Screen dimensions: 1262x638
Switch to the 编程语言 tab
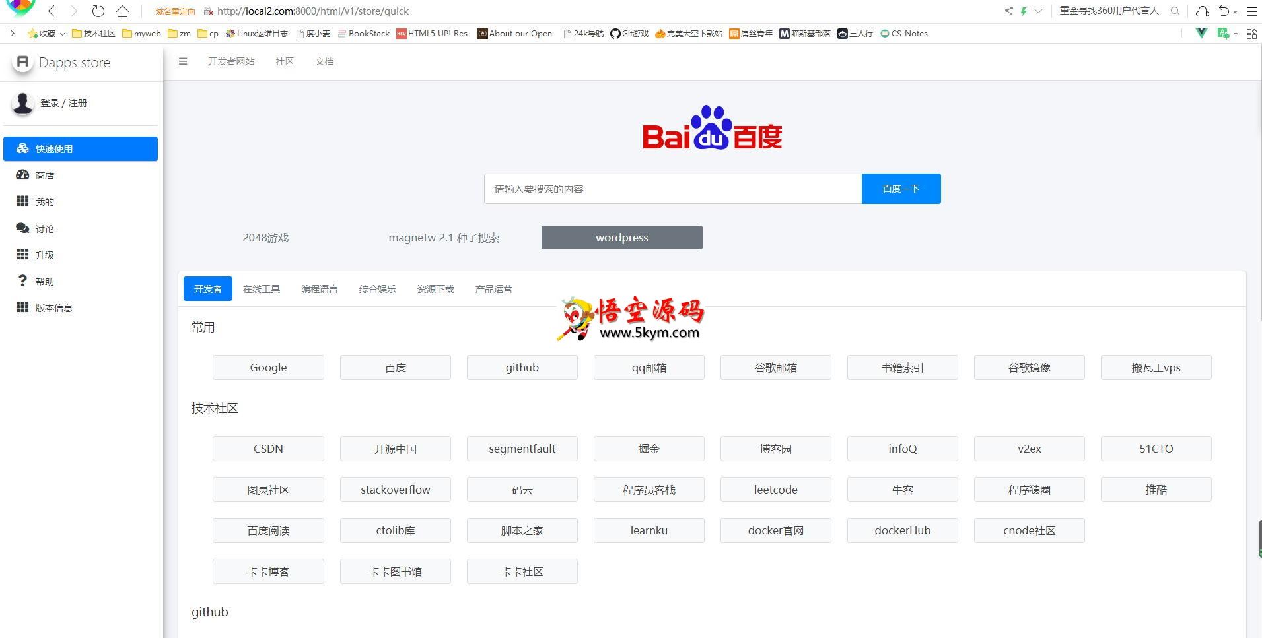coord(320,288)
